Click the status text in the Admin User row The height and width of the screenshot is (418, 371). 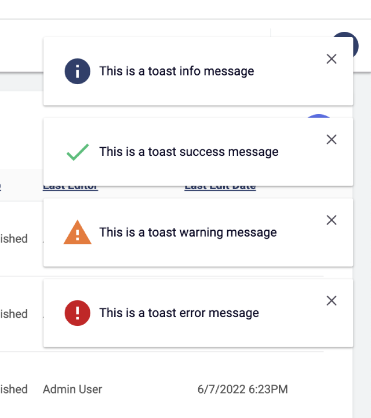click(x=14, y=389)
